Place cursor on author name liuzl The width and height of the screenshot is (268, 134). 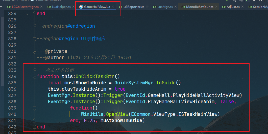coord(74,58)
